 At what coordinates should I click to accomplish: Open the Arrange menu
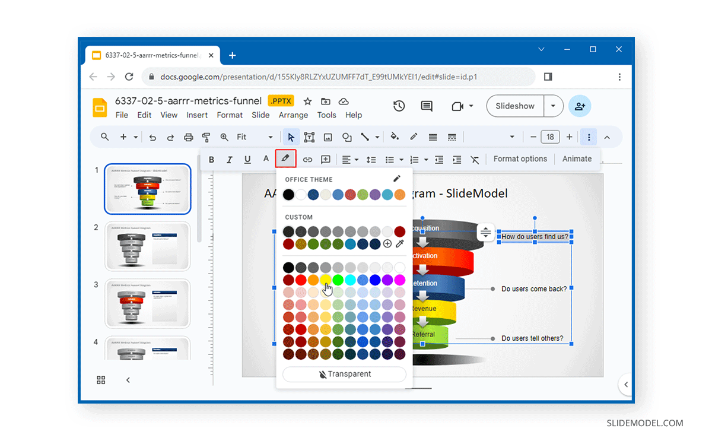293,115
